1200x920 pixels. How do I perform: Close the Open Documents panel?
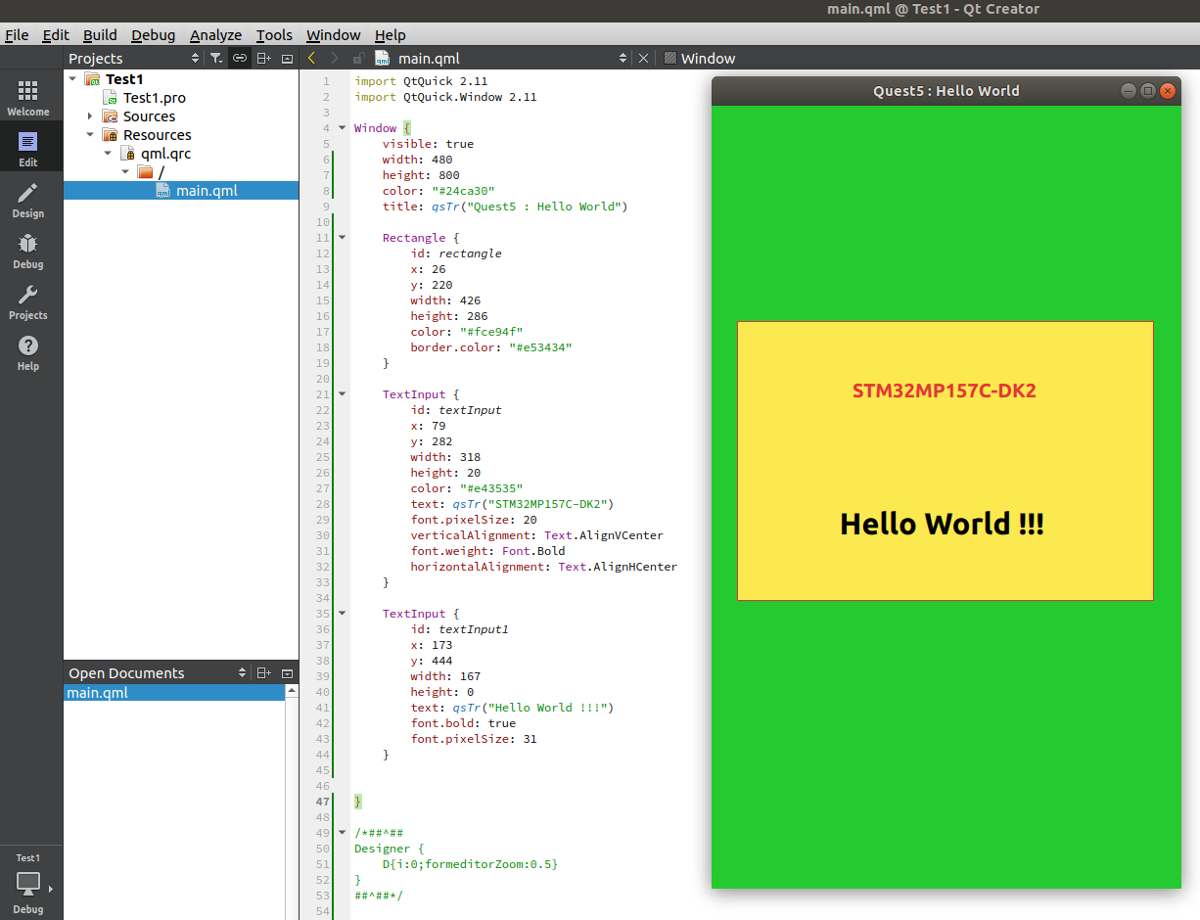pyautogui.click(x=287, y=673)
